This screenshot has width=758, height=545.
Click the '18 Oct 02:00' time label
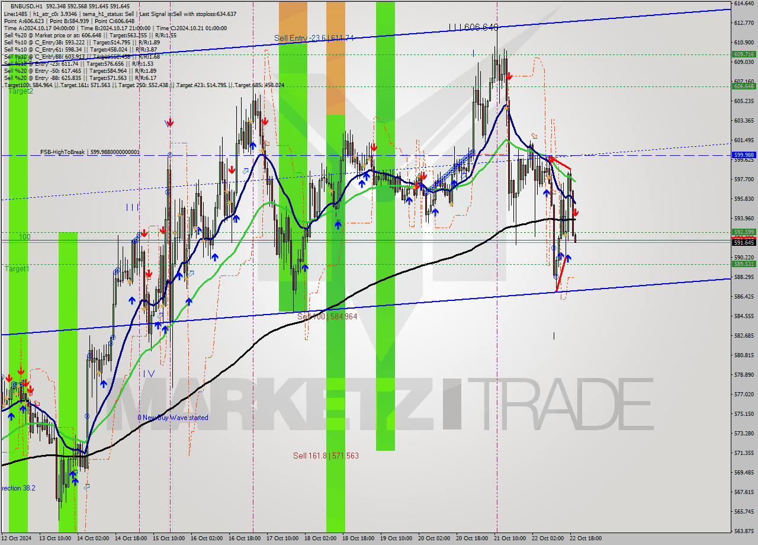(x=320, y=538)
